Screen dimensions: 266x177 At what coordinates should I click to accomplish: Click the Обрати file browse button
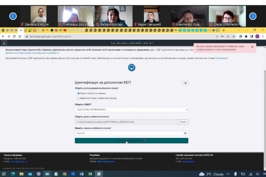[x=183, y=122]
